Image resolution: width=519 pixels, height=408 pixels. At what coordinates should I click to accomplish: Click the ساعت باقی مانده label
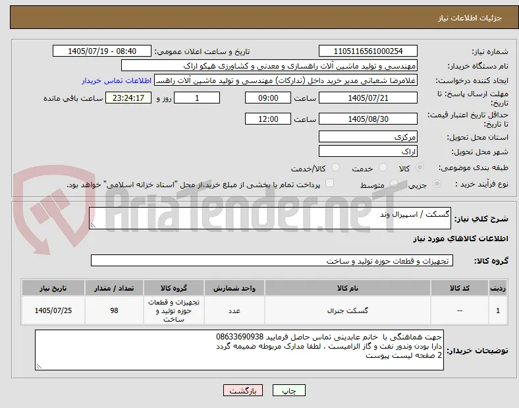click(73, 98)
